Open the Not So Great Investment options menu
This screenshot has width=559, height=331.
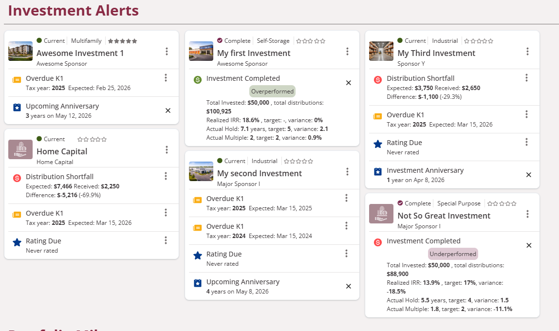[x=528, y=214]
